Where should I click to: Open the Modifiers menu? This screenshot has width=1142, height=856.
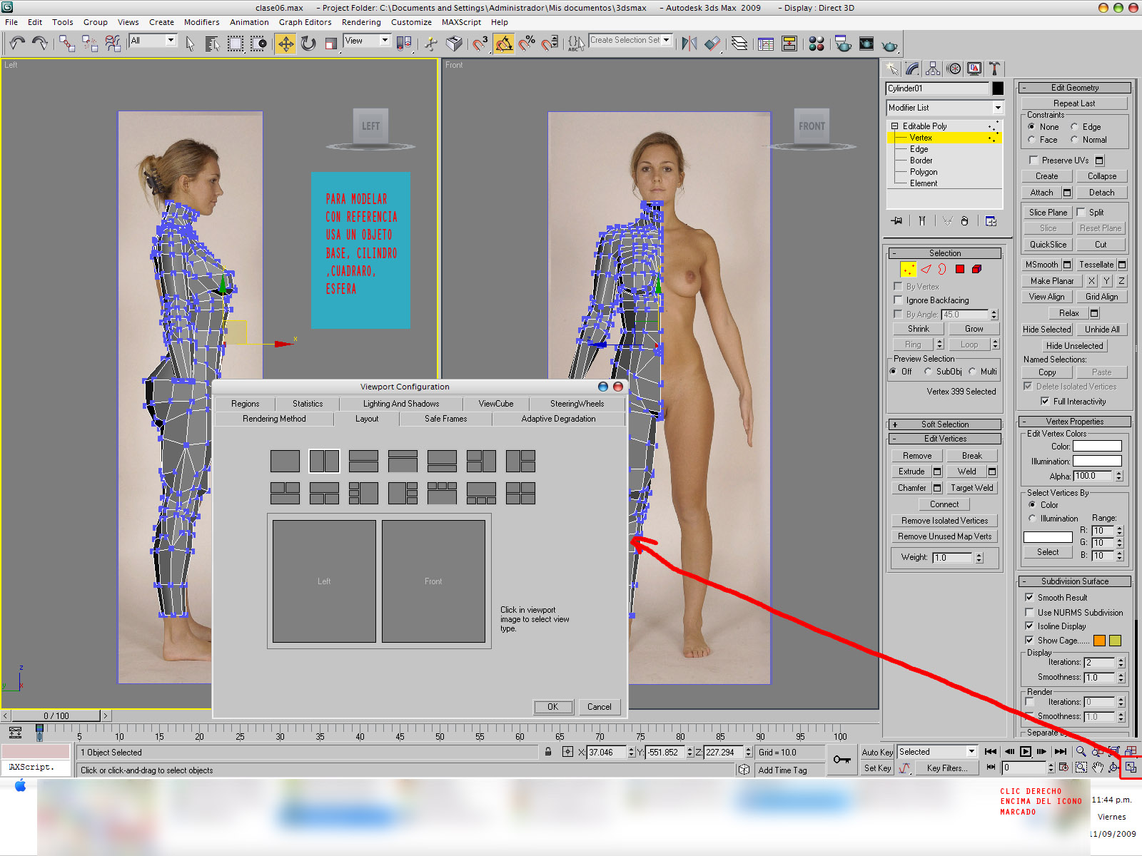coord(201,22)
